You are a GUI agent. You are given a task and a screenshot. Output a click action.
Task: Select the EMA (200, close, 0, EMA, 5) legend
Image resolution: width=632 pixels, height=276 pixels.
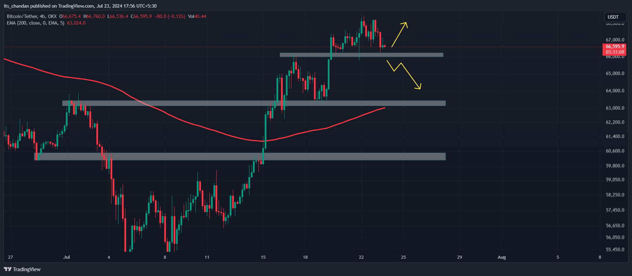35,23
